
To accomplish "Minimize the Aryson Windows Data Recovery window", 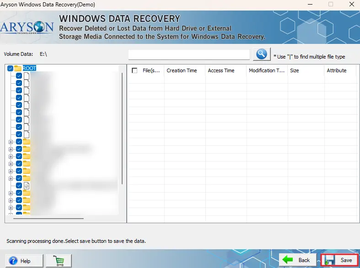I will (310, 5).
